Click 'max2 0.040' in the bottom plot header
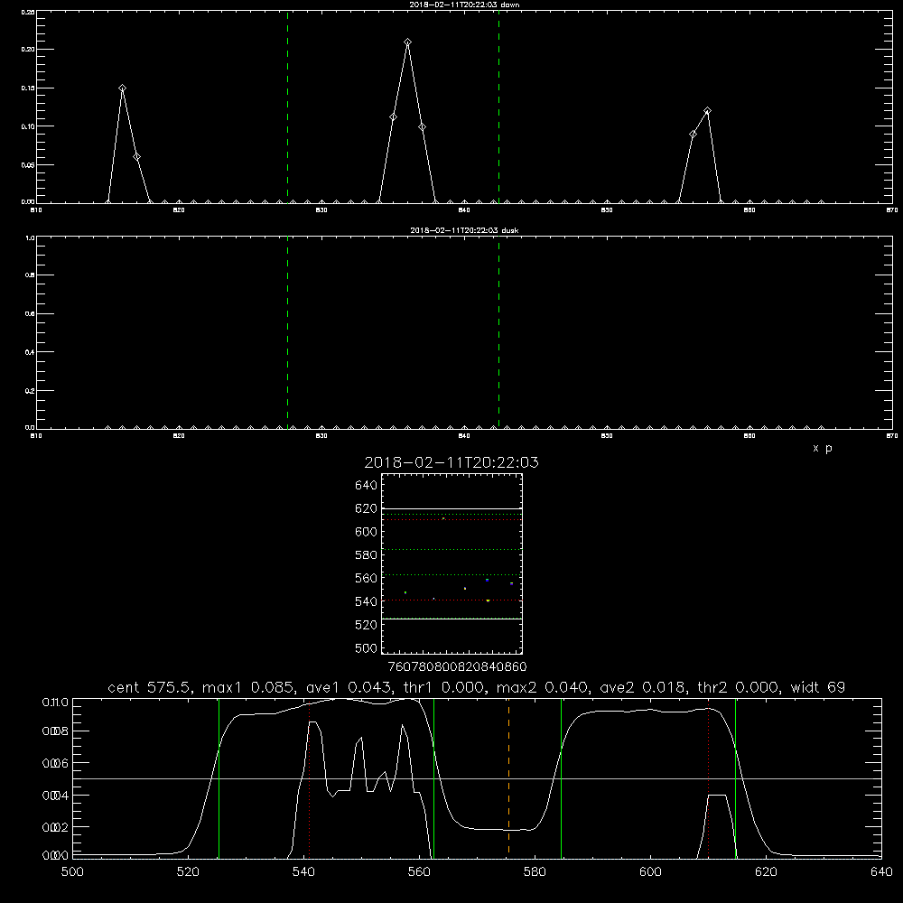 click(x=545, y=687)
